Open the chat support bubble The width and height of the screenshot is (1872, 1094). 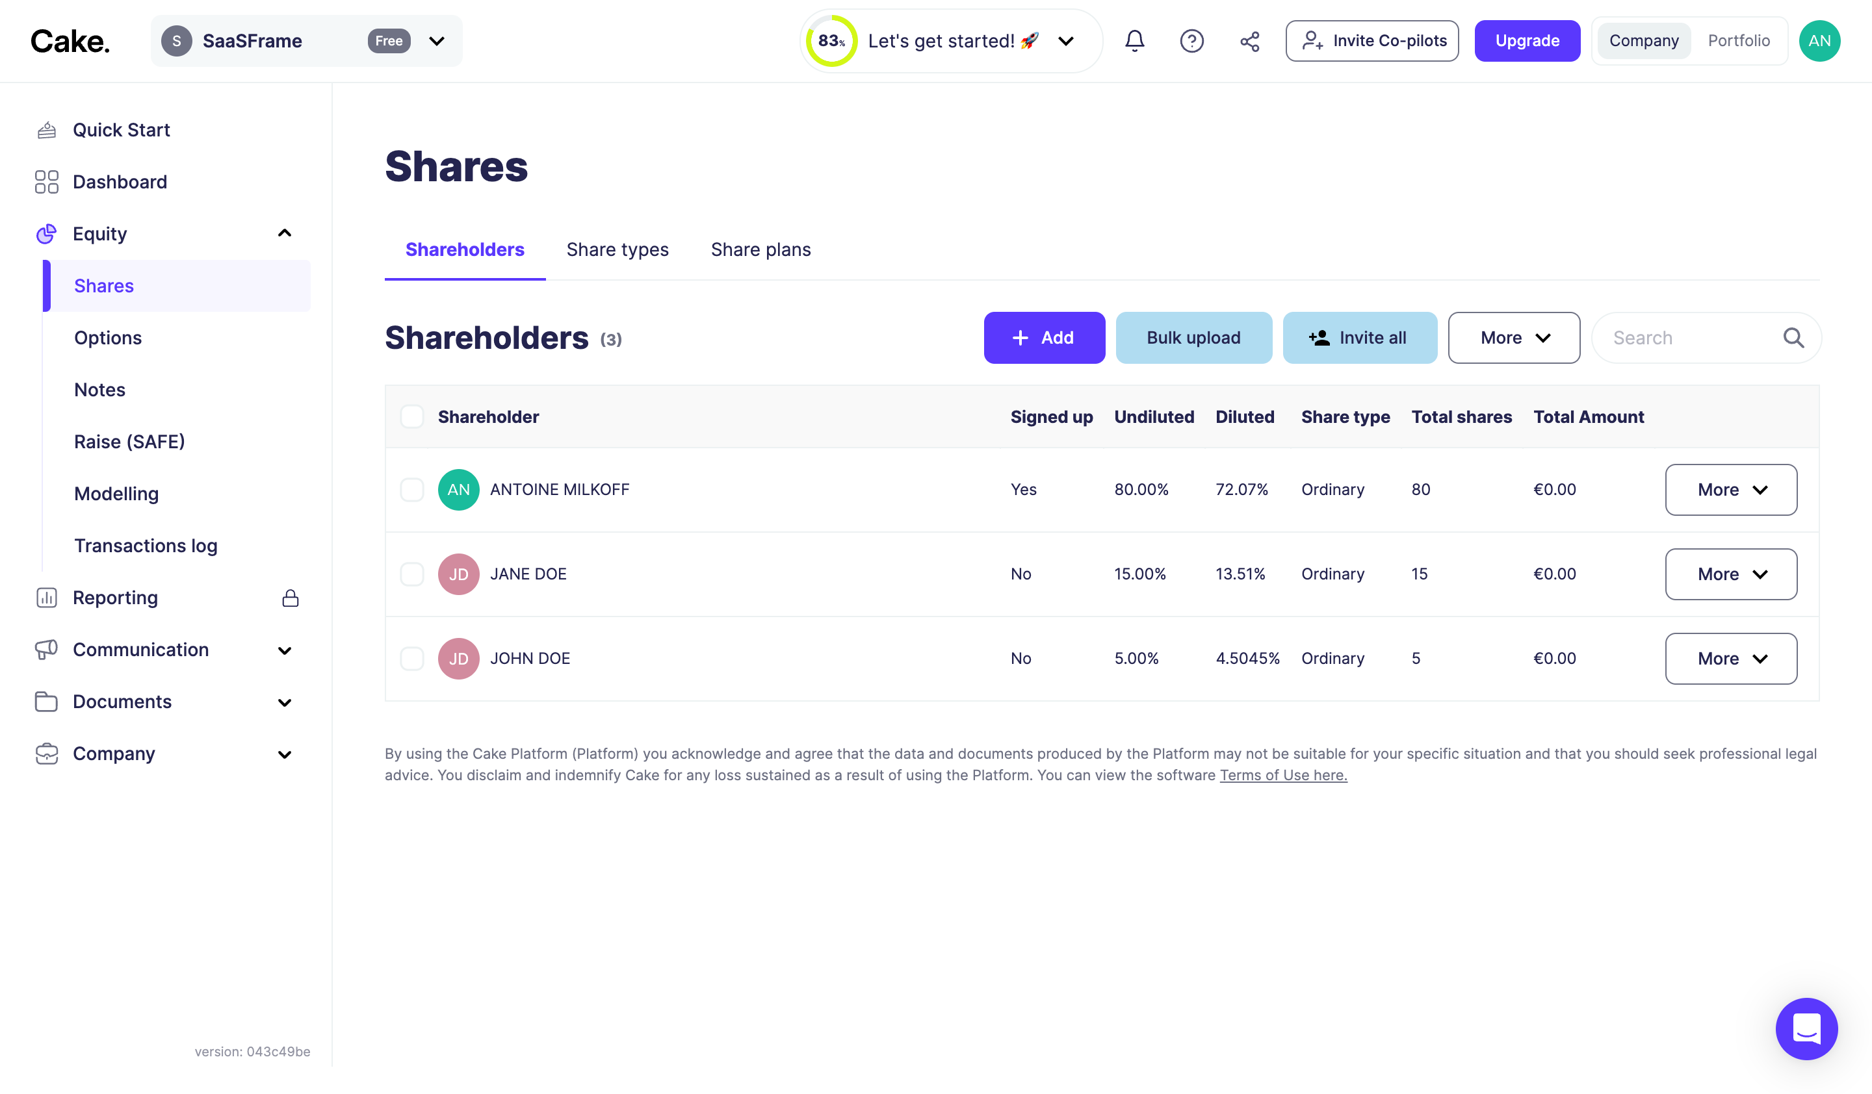pyautogui.click(x=1806, y=1028)
